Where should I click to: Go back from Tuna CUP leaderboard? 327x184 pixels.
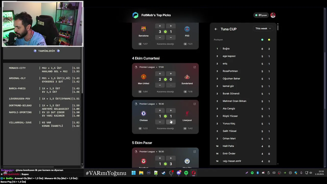(x=216, y=29)
